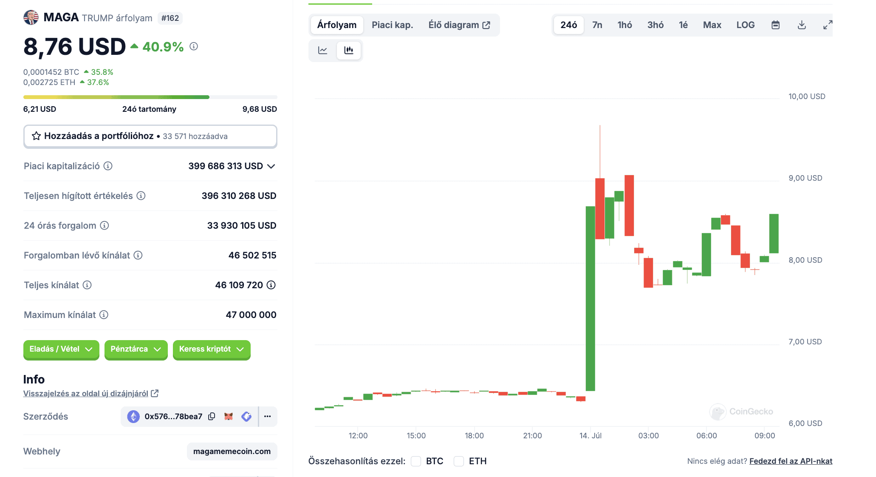Click Hozzáadás a portfólióhoz button
This screenshot has height=477, width=876.
pos(150,136)
